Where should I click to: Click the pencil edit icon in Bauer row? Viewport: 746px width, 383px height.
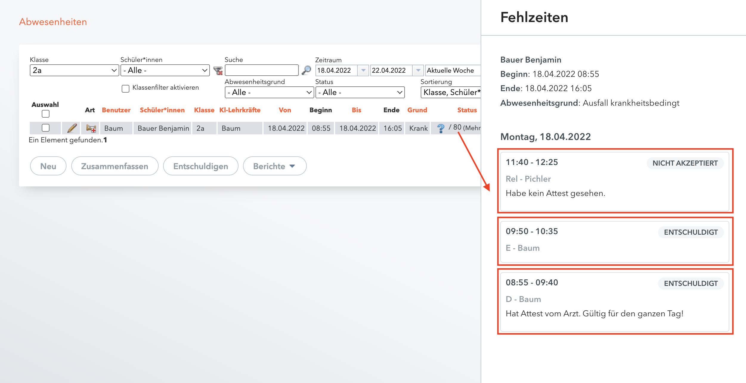pyautogui.click(x=72, y=128)
